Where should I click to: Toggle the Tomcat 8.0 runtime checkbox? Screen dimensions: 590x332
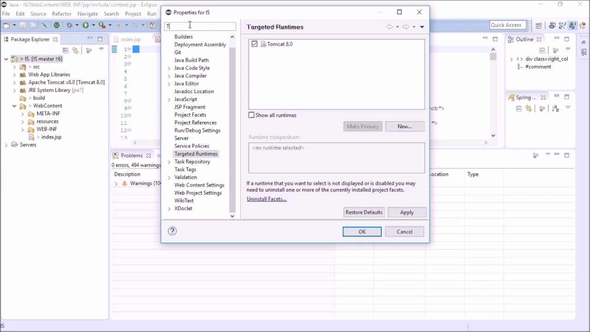(254, 44)
